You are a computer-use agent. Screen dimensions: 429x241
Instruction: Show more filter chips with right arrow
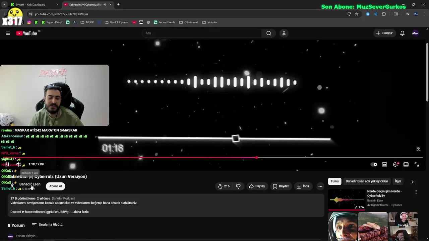[x=412, y=182]
